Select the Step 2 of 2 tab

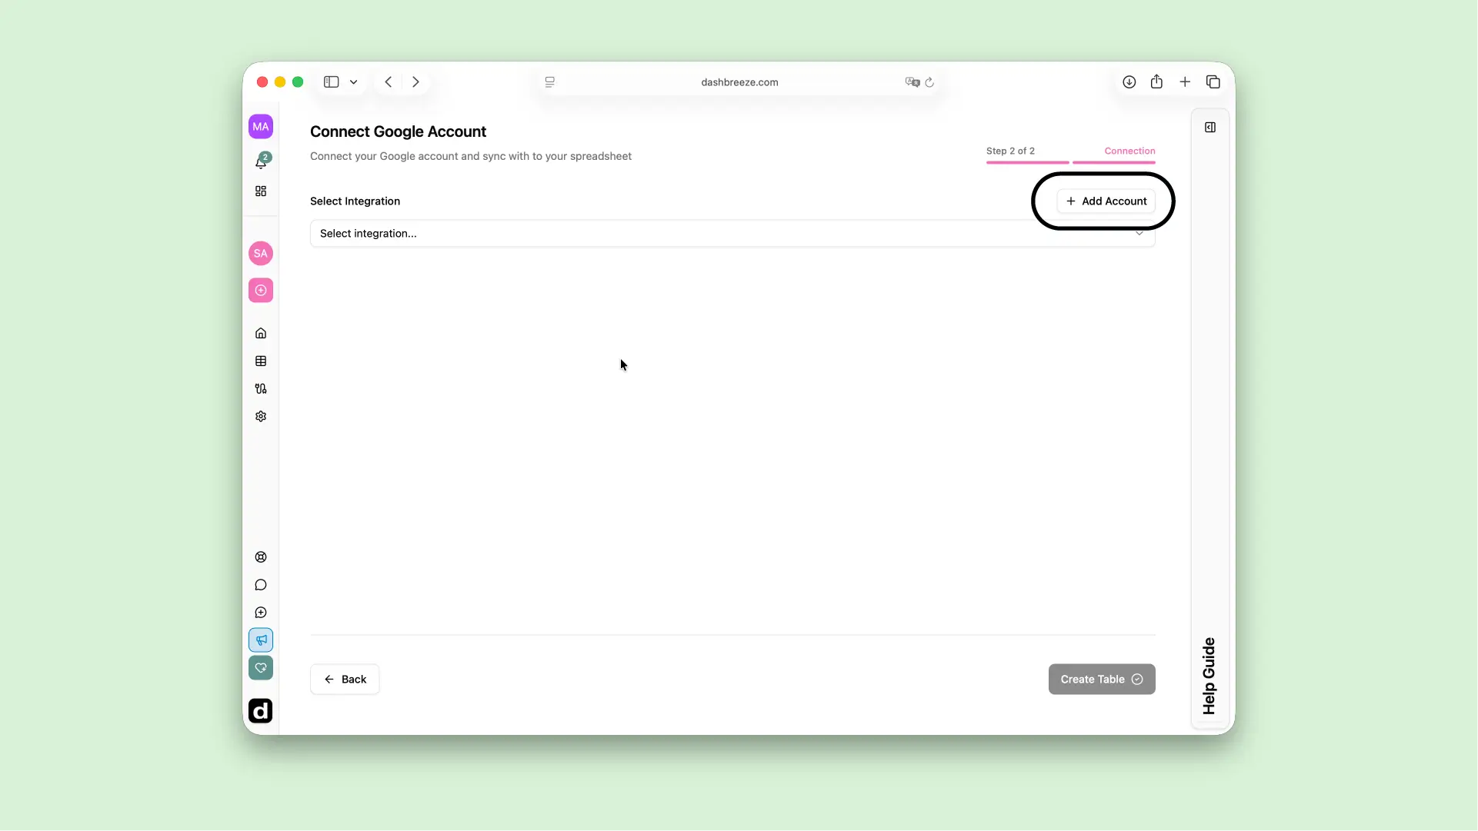tap(1011, 151)
